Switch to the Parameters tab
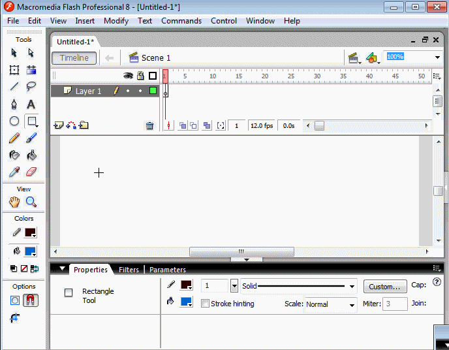 [168, 270]
